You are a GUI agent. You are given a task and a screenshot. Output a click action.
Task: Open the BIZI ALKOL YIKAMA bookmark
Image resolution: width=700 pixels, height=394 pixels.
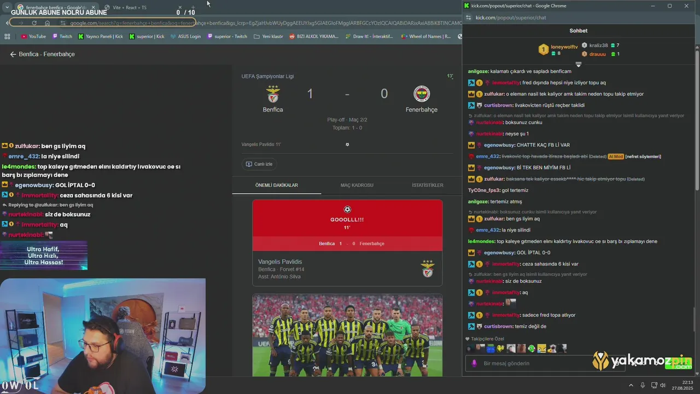click(x=314, y=37)
